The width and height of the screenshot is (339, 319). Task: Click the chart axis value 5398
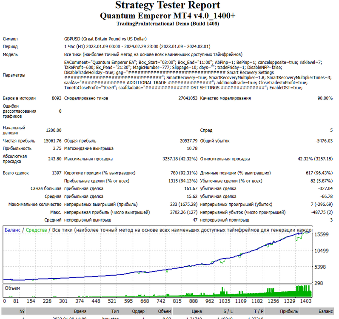point(320,267)
